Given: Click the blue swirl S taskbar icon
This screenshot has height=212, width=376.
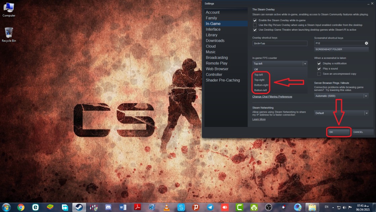Looking at the screenshot, I should (x=181, y=207).
